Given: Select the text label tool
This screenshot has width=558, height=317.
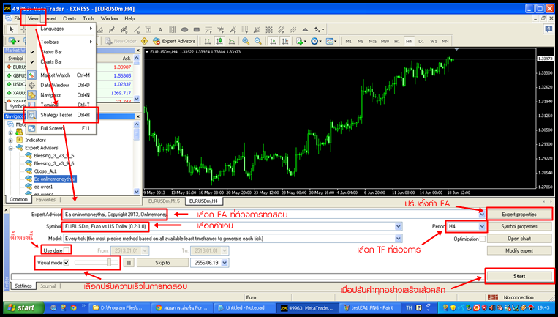Looking at the screenshot, I should pos(148,29).
